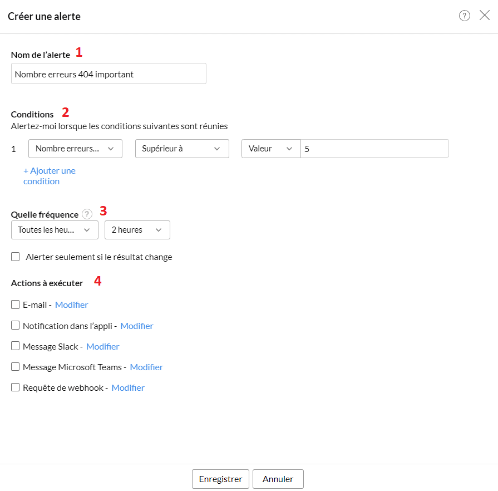The height and width of the screenshot is (491, 498).
Task: Click Modifier link next to E-mail
Action: coord(71,305)
